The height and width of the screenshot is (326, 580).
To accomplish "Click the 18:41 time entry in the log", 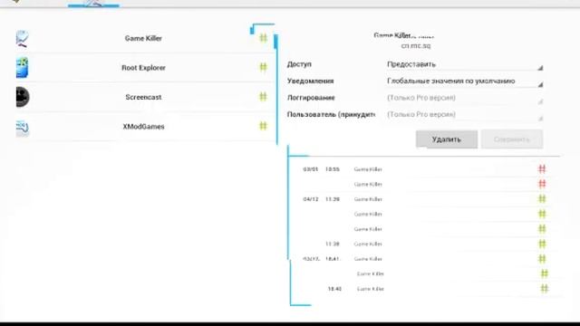I will pyautogui.click(x=333, y=259).
